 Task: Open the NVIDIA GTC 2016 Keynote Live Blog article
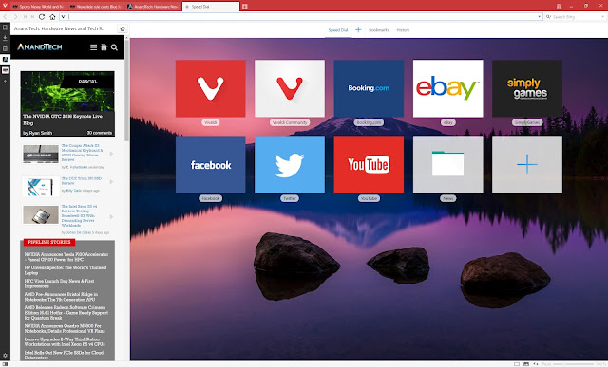(x=67, y=103)
